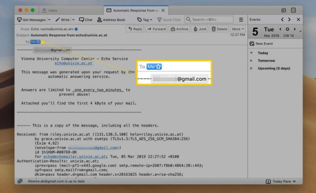The image size is (316, 193).
Task: Open mini-calendar dropdown arrow
Action: (x=300, y=32)
